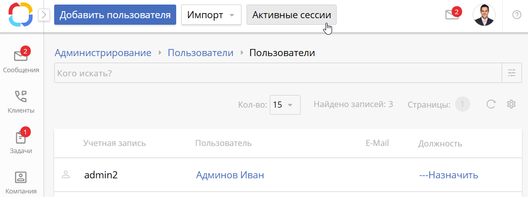Screen dimensions: 528x197
Task: Sort by Должность column
Action: pyautogui.click(x=440, y=144)
